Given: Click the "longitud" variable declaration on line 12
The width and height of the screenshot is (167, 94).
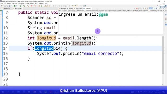Looking at the screenshot, I should pos(46,38).
